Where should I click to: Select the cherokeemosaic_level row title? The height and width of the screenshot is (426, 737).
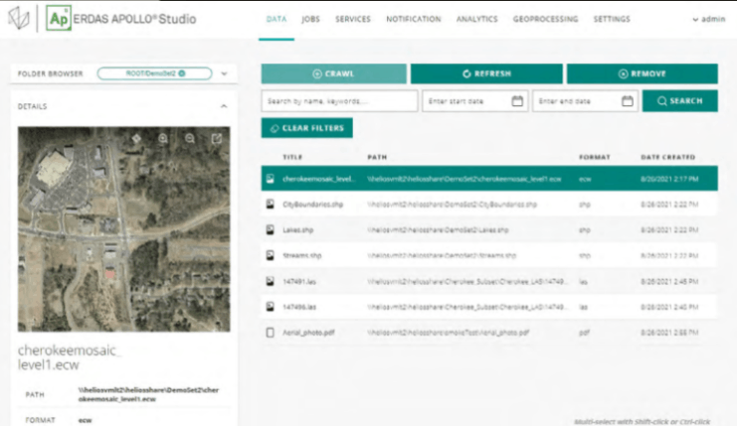coord(318,179)
